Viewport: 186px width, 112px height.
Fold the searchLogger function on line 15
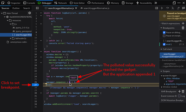41,52
